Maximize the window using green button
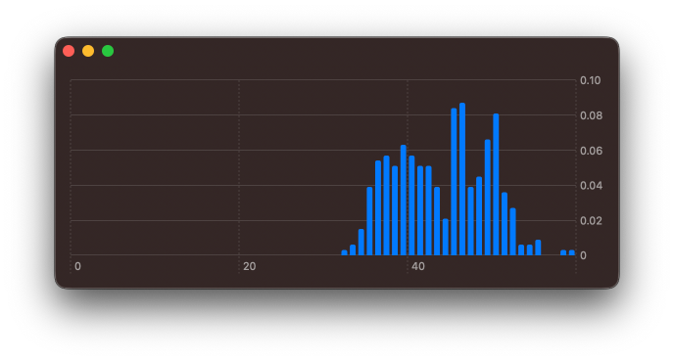This screenshot has width=674, height=361. pos(108,51)
